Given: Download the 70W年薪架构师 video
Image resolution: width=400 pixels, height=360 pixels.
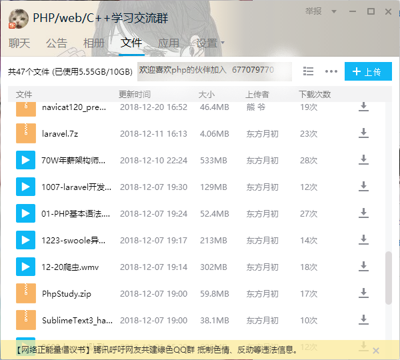Looking at the screenshot, I should point(363,160).
